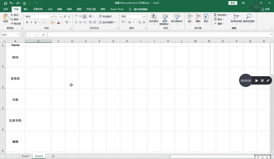The height and width of the screenshot is (159, 274).
Task: Click into the formula bar input
Action: tap(159, 35)
